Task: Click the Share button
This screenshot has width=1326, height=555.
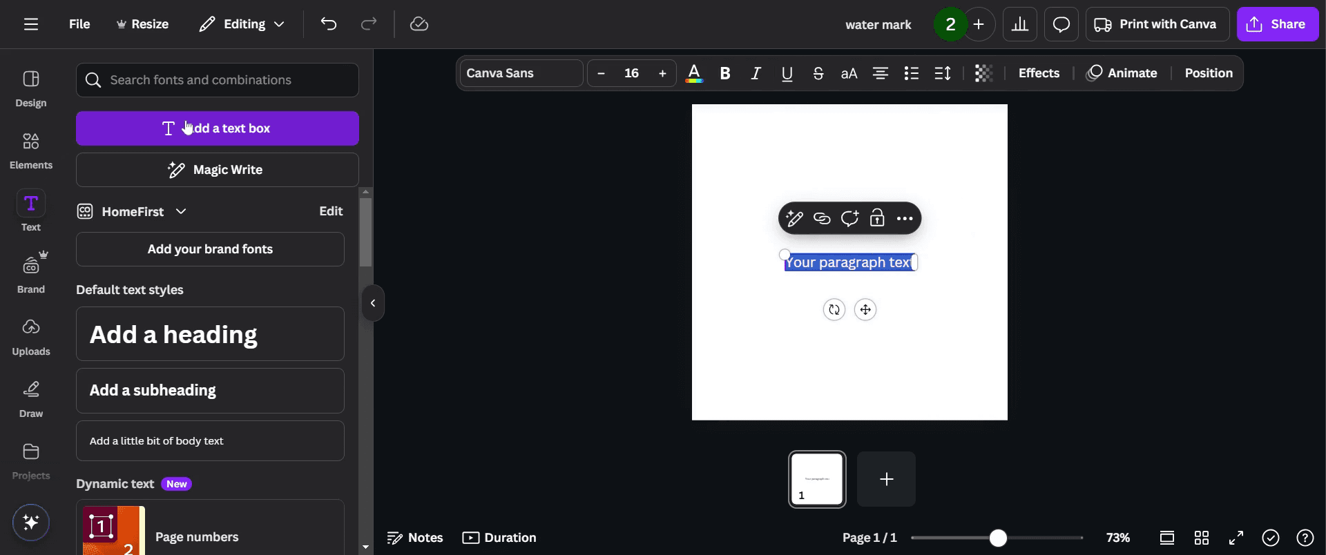Action: click(1278, 24)
